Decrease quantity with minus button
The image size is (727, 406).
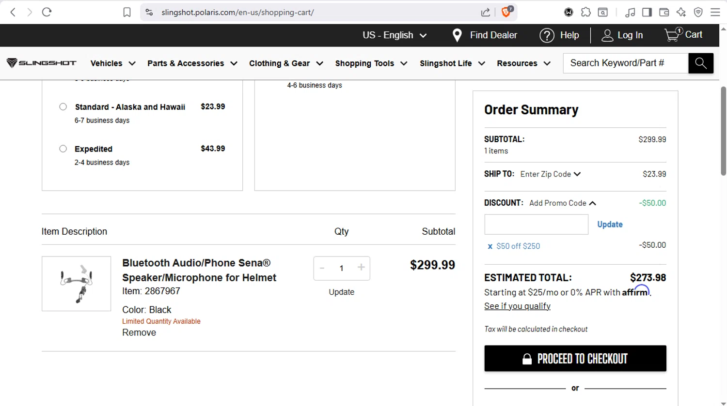click(x=322, y=268)
